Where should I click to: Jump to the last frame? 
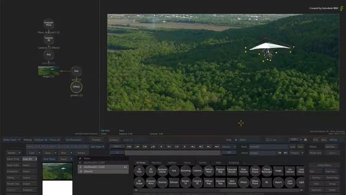[x=217, y=147]
